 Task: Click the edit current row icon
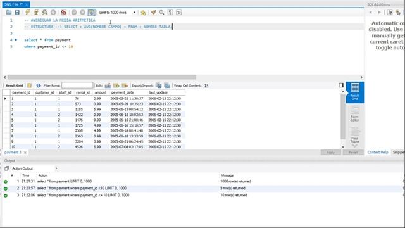(108, 85)
